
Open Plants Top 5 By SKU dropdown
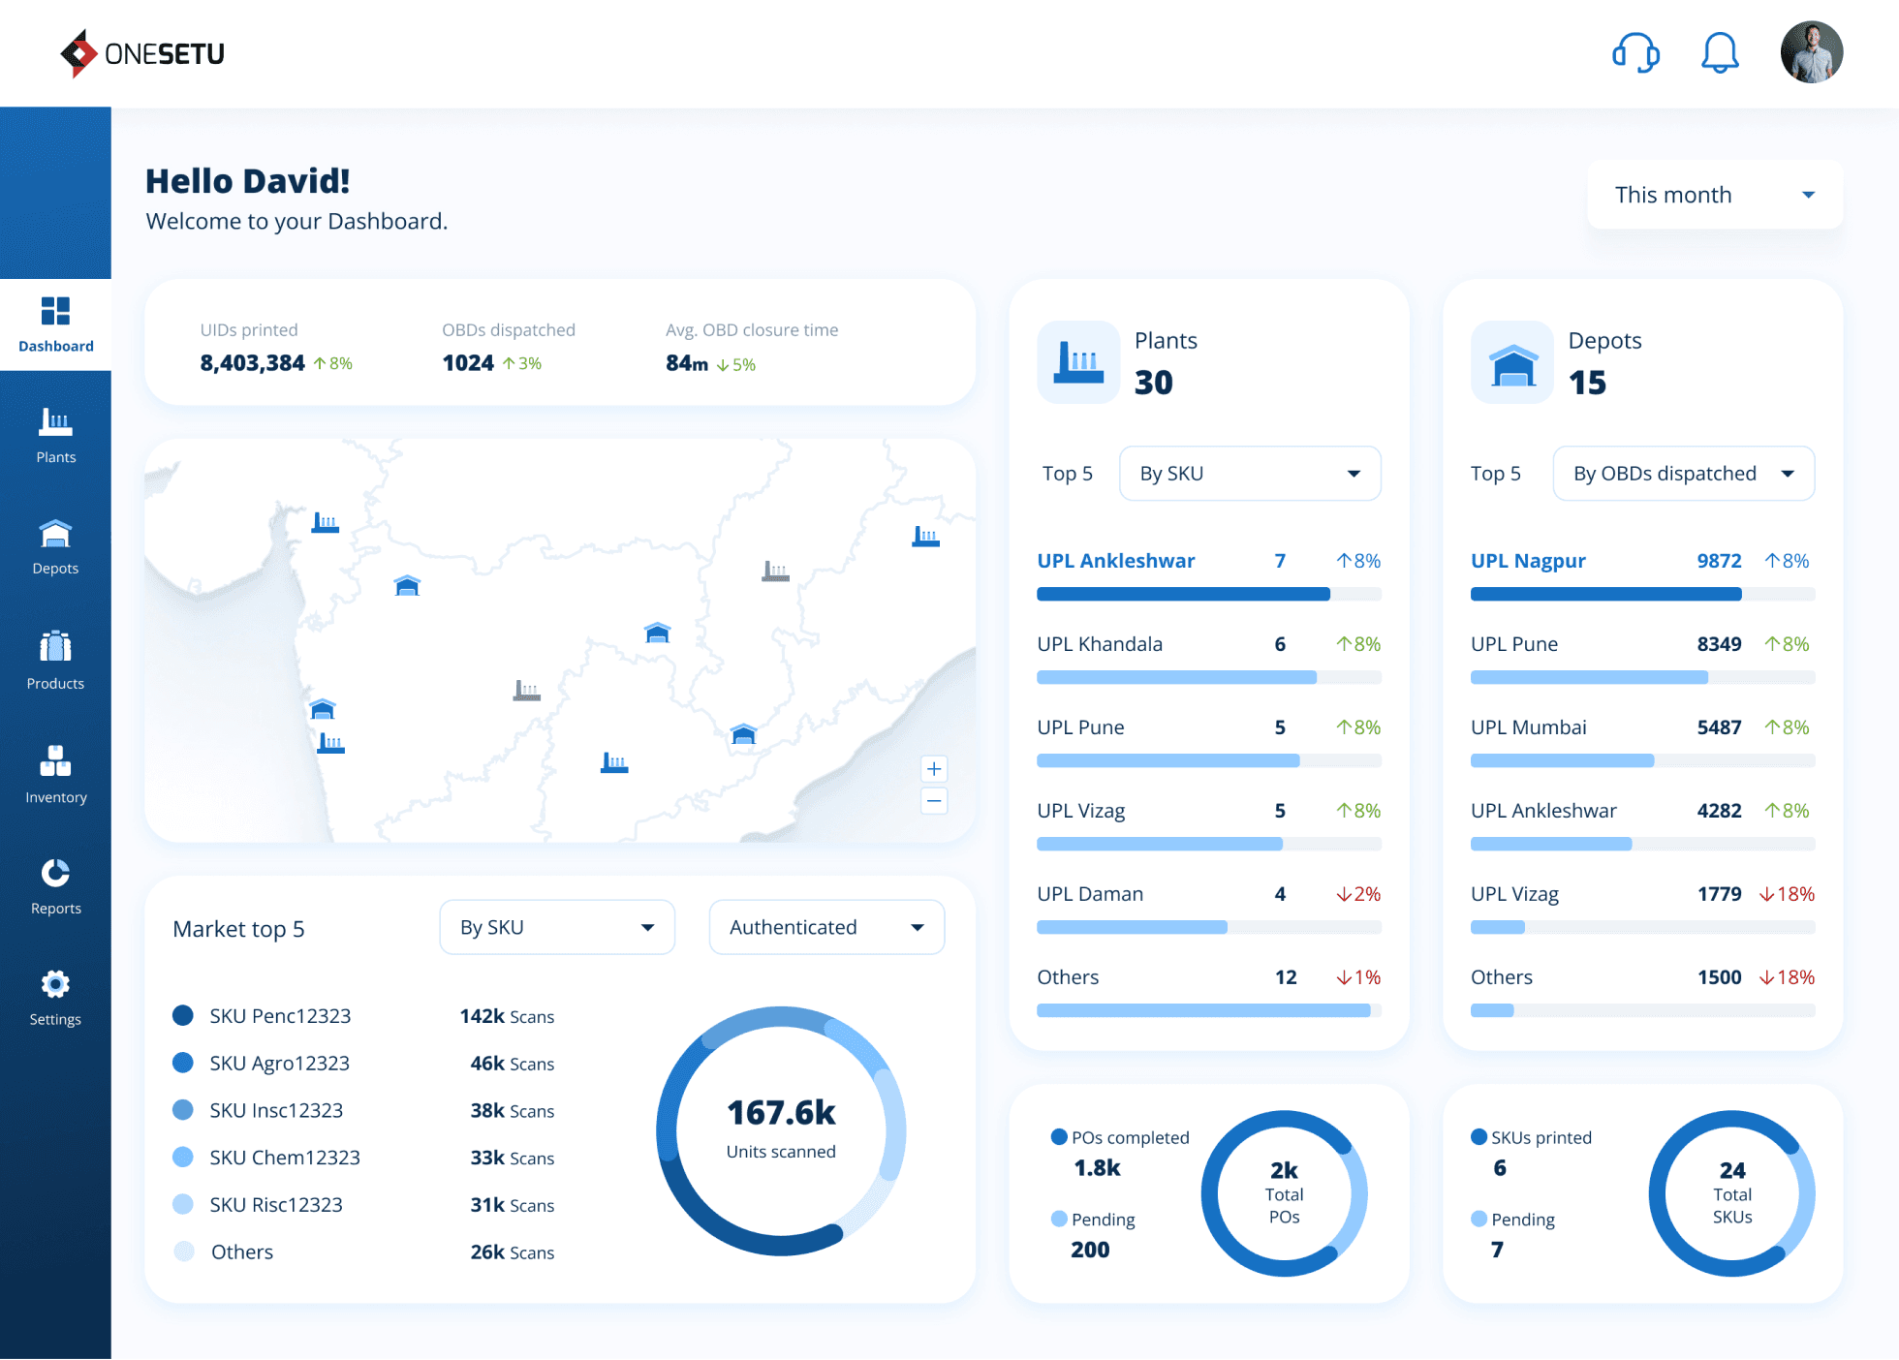tap(1250, 474)
